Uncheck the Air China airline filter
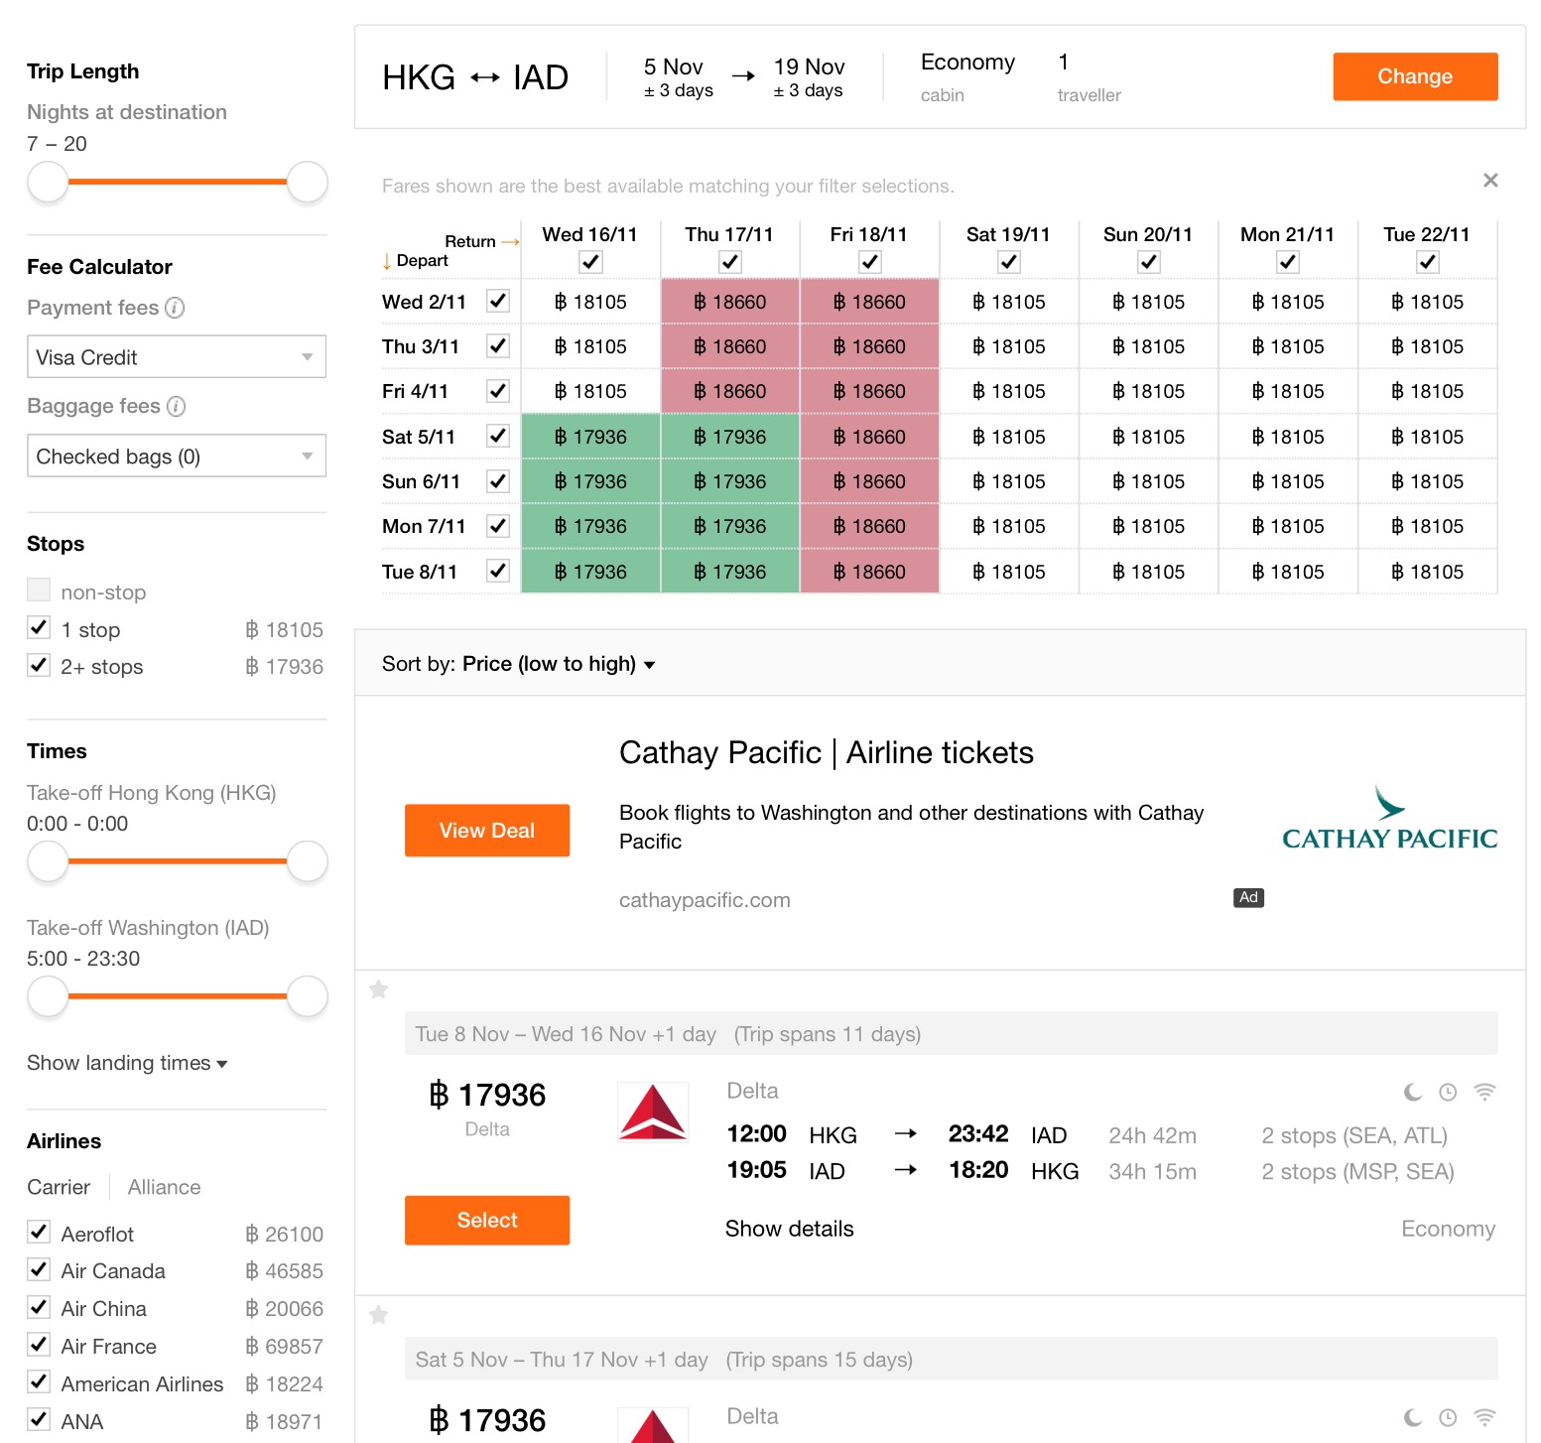The height and width of the screenshot is (1443, 1541). [x=39, y=1307]
